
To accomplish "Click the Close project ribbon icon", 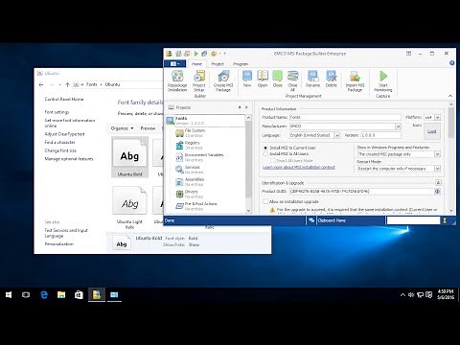I will tap(277, 79).
